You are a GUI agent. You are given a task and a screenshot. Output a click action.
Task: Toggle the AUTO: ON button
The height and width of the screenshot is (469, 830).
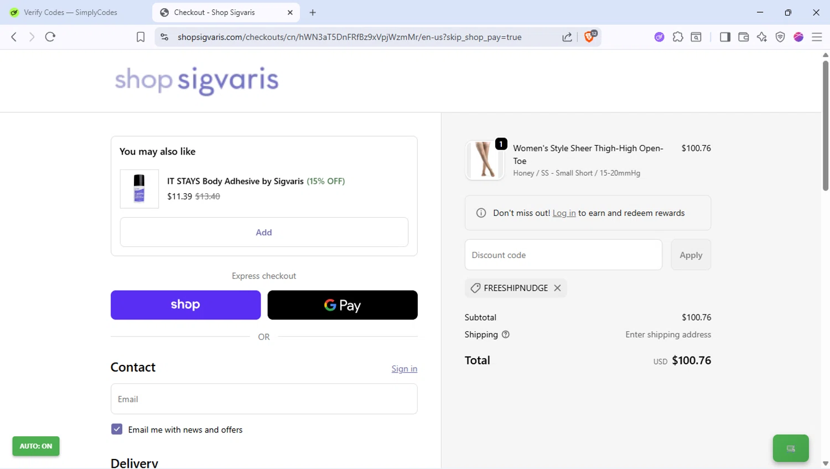coord(36,446)
